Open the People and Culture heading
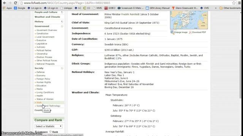The image size is (243, 136). pyautogui.click(x=46, y=12)
